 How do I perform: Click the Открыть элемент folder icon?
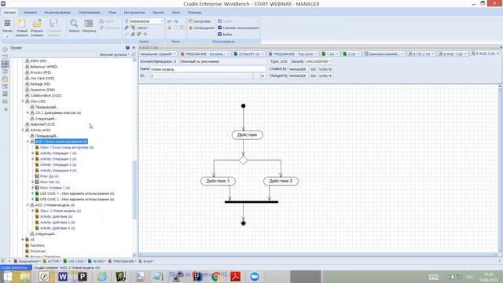coord(37,28)
